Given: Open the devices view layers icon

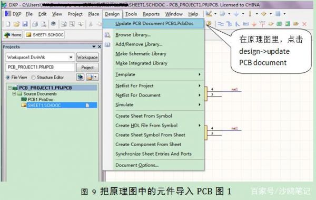Looking at the screenshot, I should click(x=53, y=24).
